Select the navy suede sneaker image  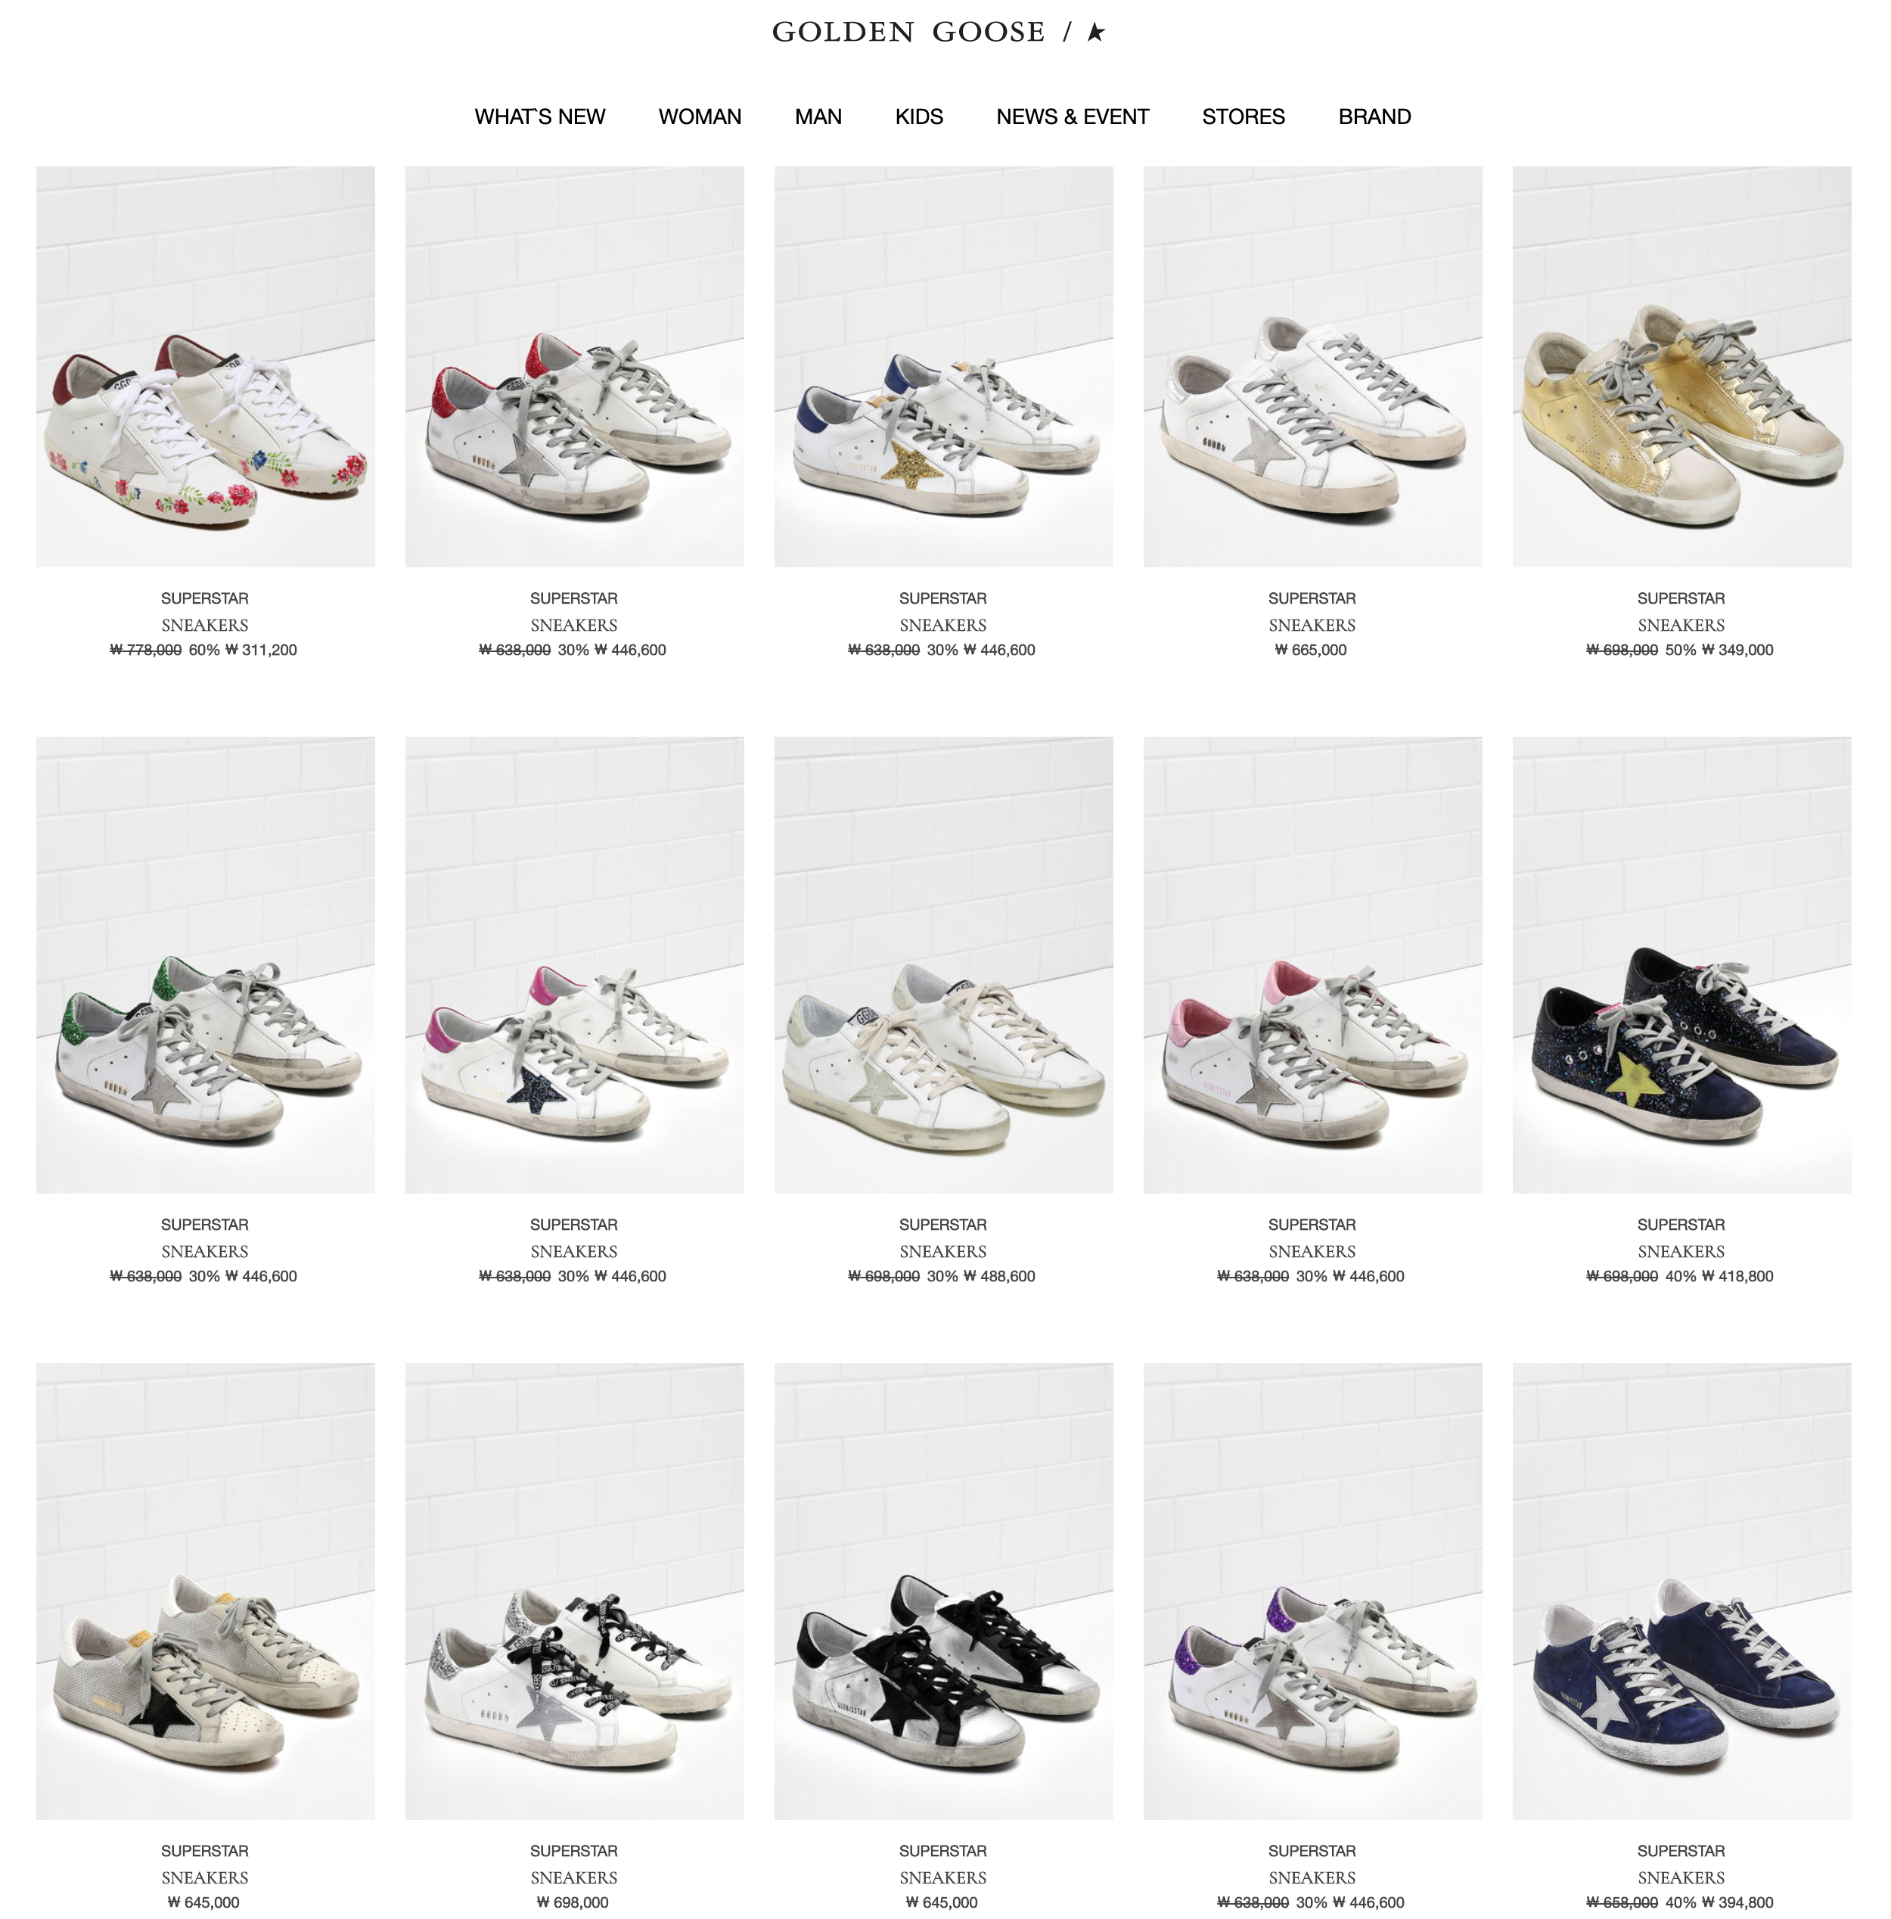tap(1681, 1590)
